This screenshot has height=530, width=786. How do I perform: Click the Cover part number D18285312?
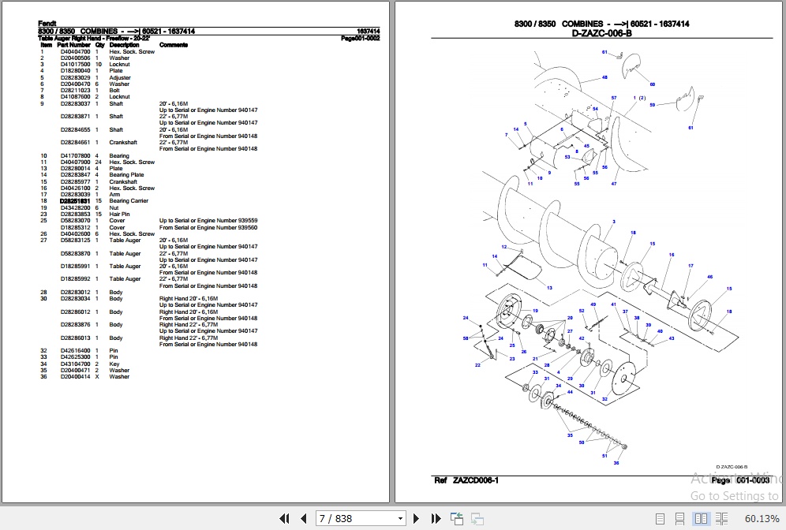point(75,227)
